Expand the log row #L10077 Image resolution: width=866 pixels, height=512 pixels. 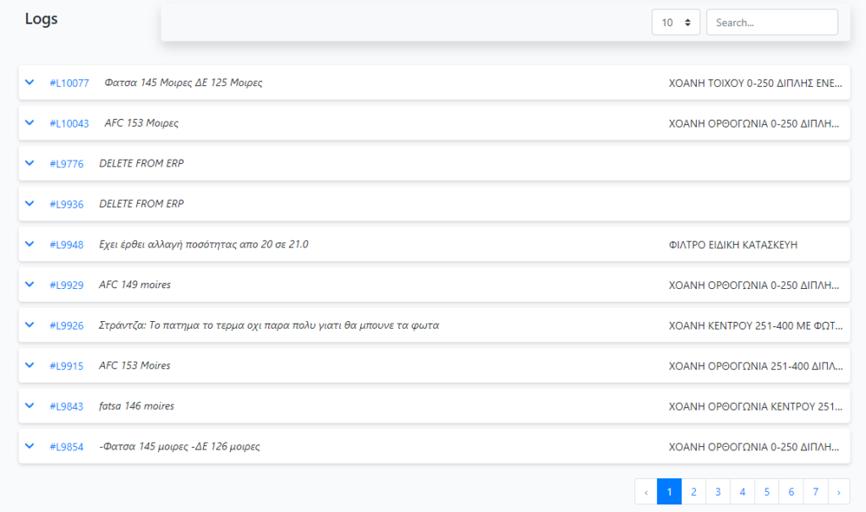(x=30, y=83)
